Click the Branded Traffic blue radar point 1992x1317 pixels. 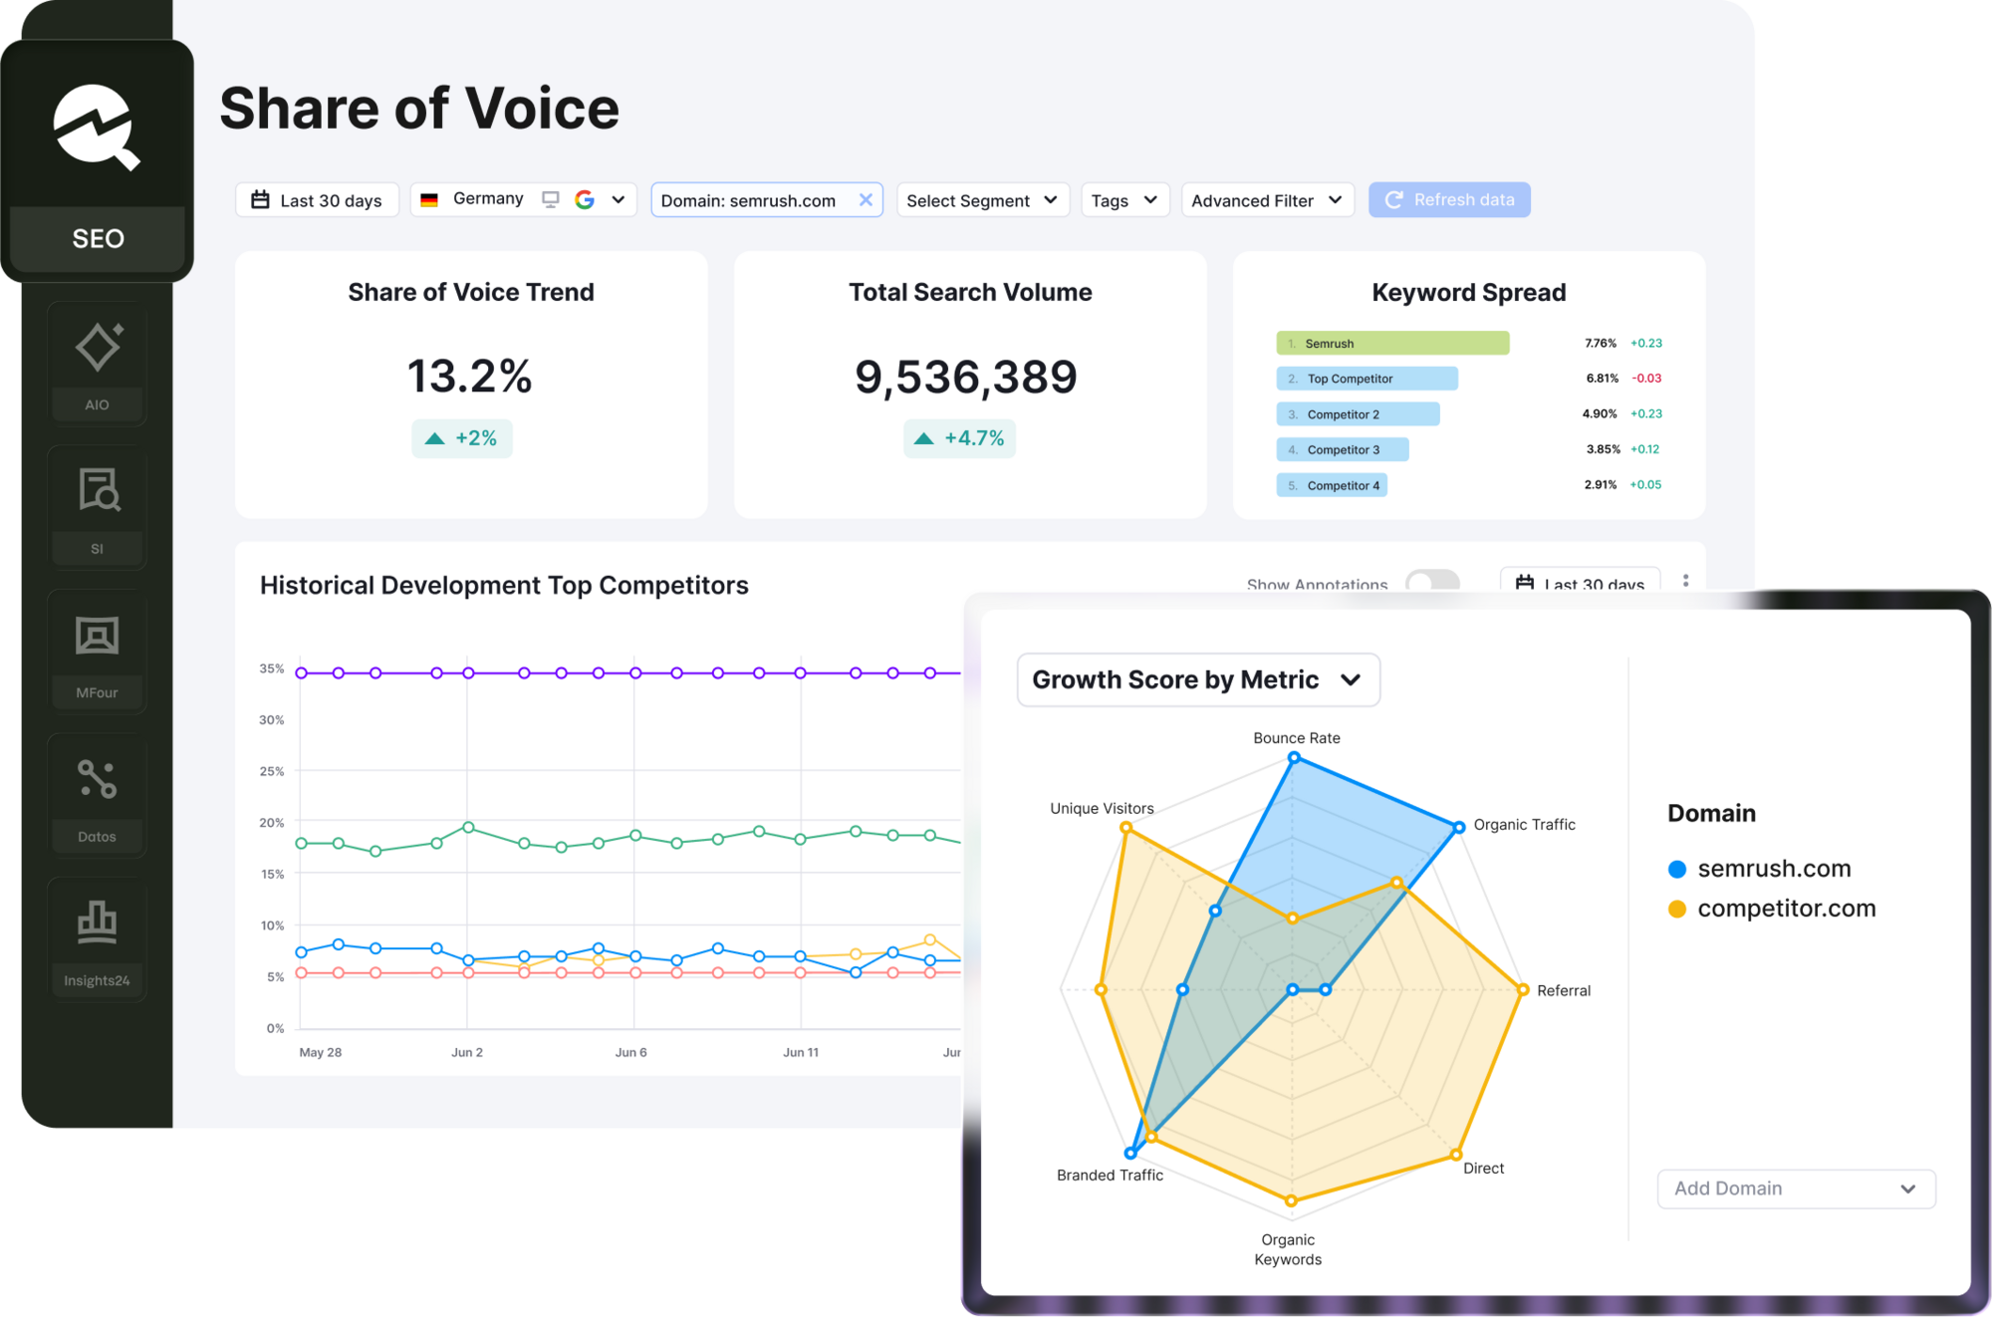(1130, 1153)
